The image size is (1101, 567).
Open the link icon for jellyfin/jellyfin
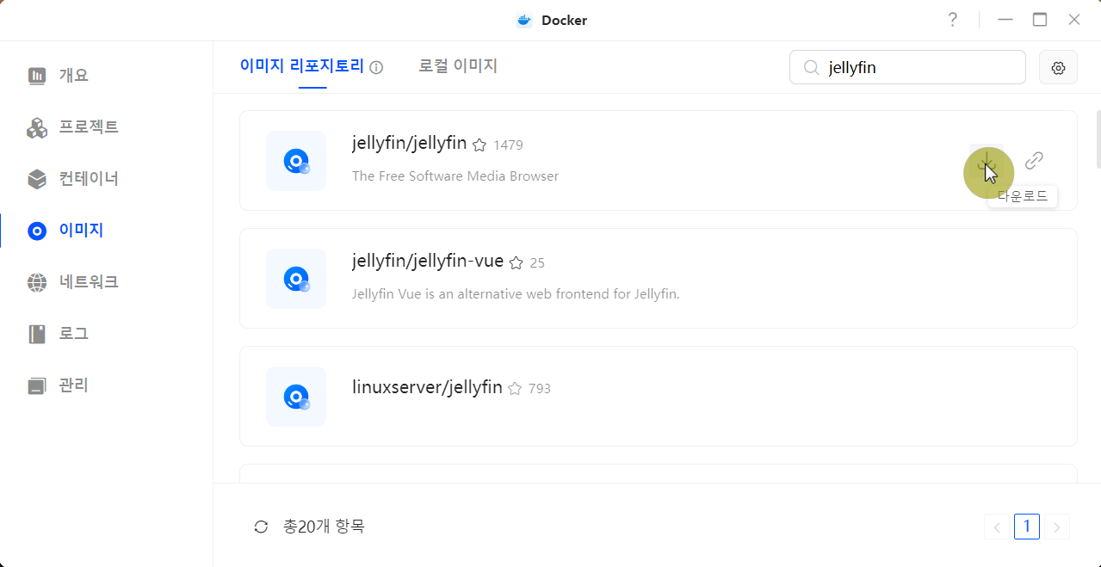[x=1033, y=161]
